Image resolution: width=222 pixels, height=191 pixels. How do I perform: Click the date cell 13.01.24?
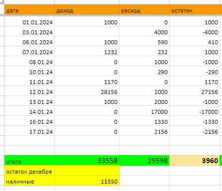(29, 101)
